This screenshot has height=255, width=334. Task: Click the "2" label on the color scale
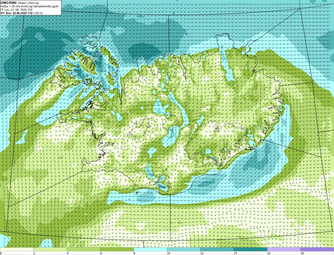[34, 253]
